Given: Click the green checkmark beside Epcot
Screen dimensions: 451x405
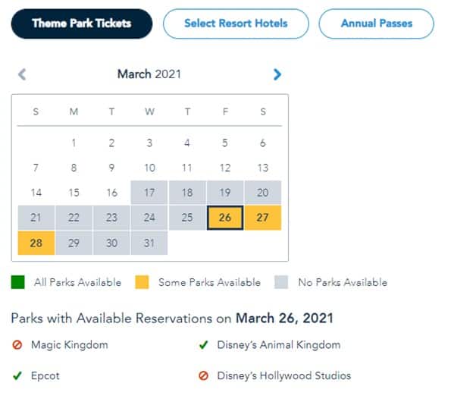Looking at the screenshot, I should pyautogui.click(x=17, y=375).
